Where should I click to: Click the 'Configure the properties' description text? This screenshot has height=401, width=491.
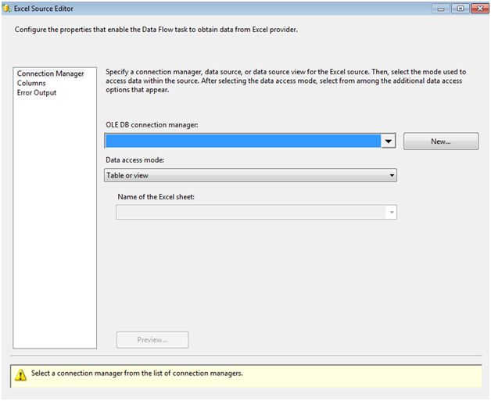(x=156, y=30)
